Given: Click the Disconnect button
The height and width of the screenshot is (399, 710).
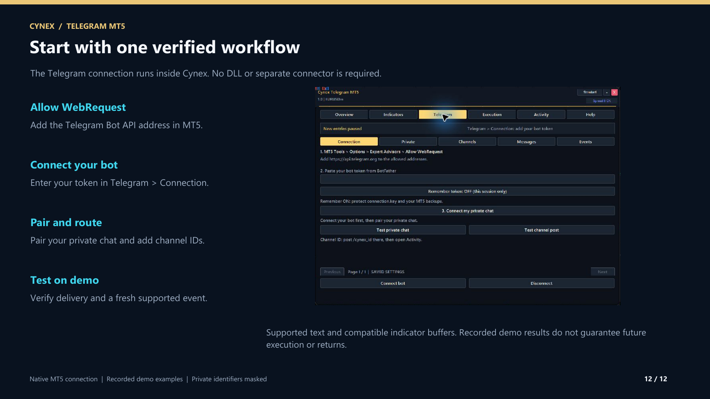Looking at the screenshot, I should pos(542,283).
